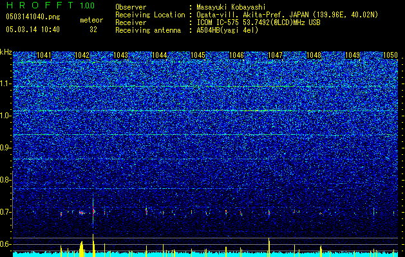
Task: Click the 1045 time marker
Action: click(x=198, y=55)
